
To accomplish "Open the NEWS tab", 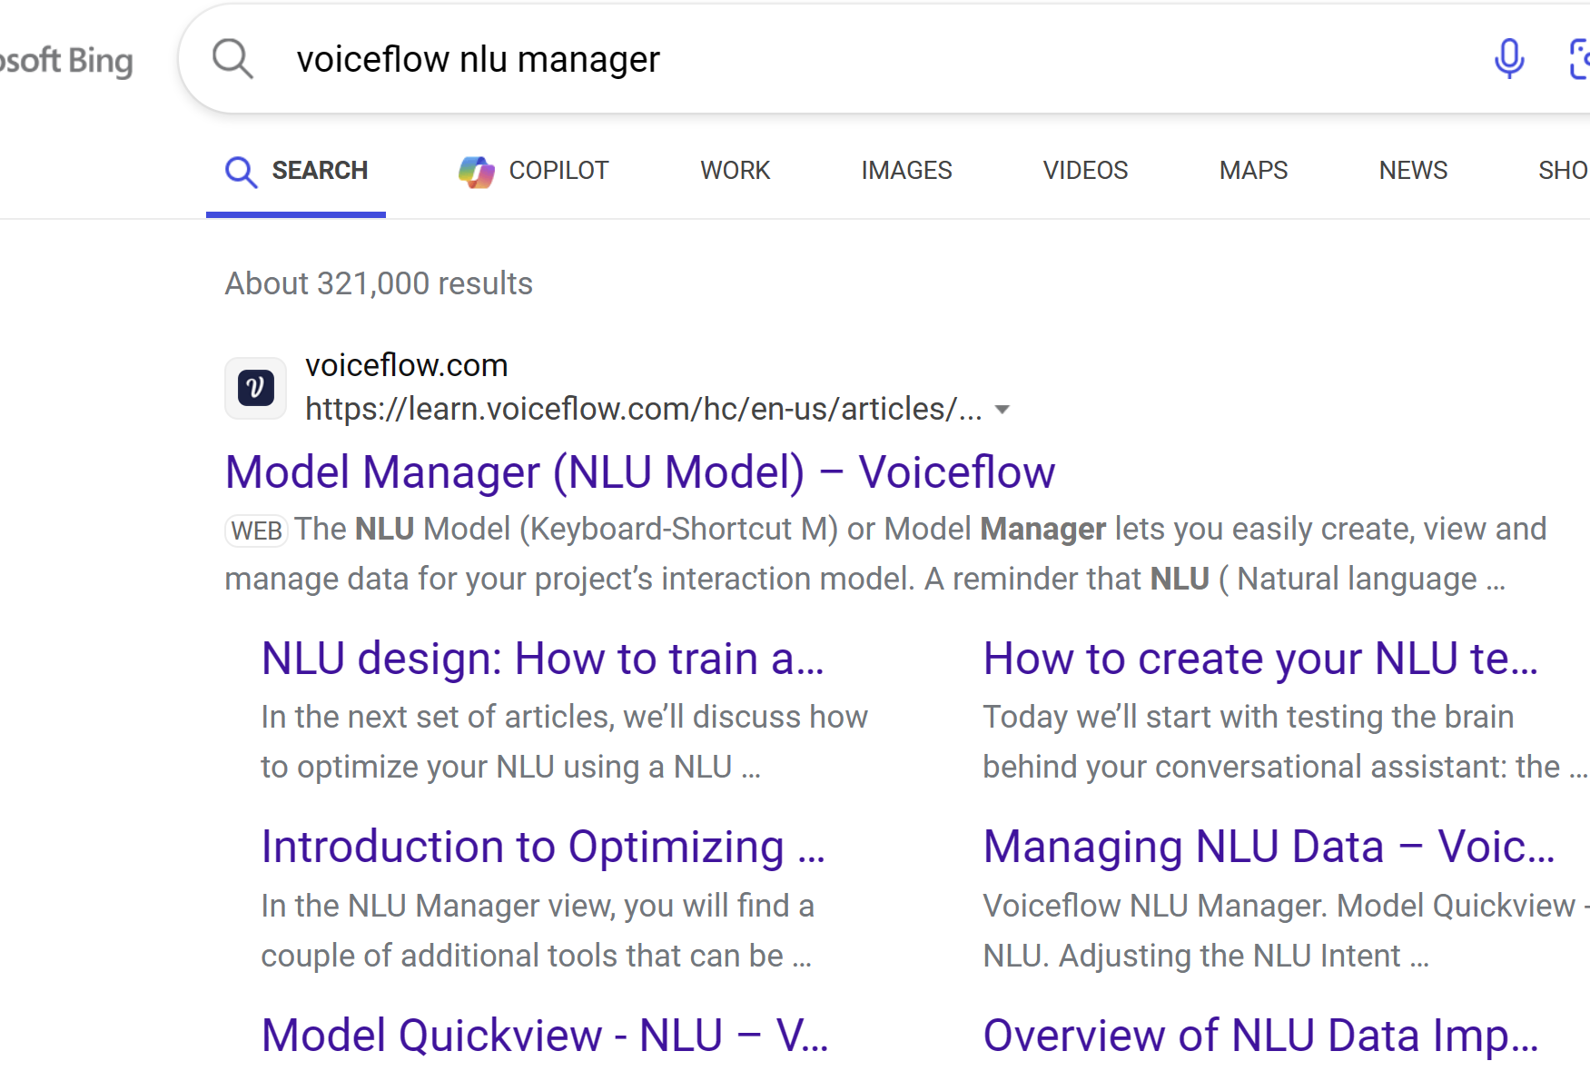I will [1413, 171].
